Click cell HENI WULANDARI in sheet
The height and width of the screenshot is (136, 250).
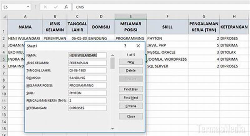pyautogui.click(x=25, y=38)
